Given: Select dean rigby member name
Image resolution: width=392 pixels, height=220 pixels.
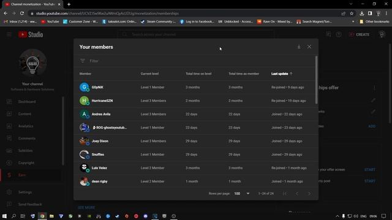Looking at the screenshot, I should point(99,182).
